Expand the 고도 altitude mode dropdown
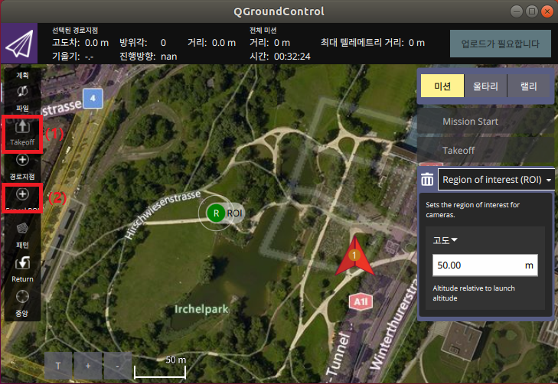The image size is (558, 384). (x=445, y=241)
